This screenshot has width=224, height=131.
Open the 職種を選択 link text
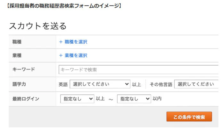(x=76, y=42)
